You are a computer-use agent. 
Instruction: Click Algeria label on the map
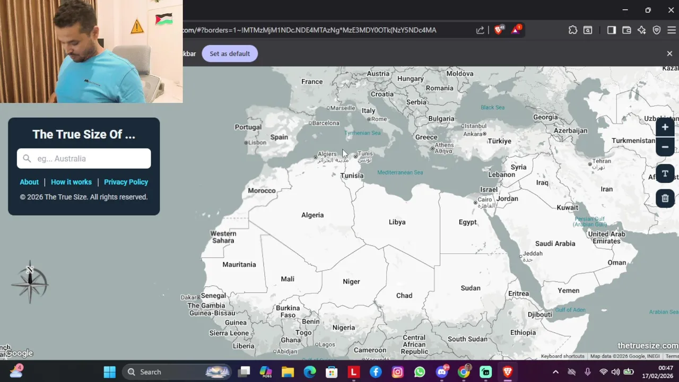(312, 215)
